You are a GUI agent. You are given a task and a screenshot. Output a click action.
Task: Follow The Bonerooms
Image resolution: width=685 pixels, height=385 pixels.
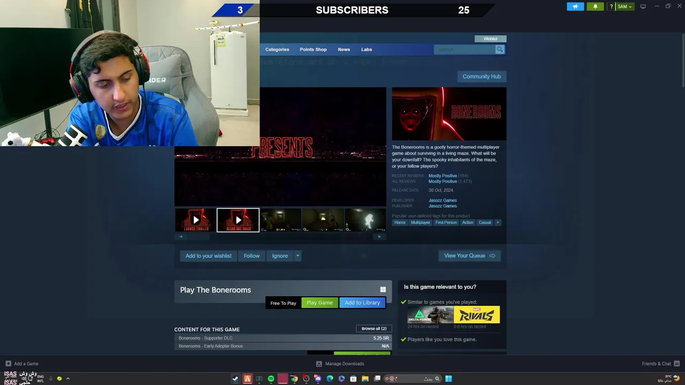pos(252,256)
